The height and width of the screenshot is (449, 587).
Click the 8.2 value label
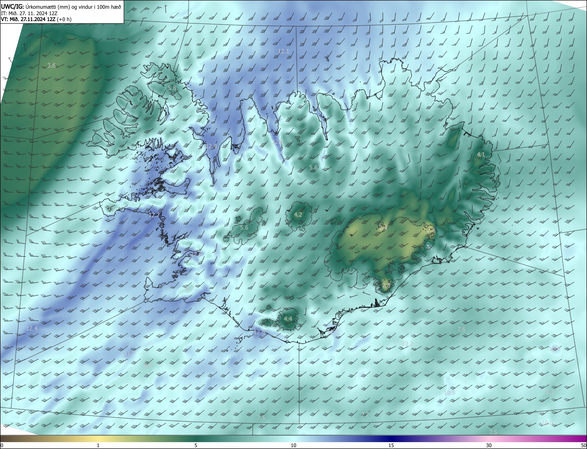pyautogui.click(x=550, y=393)
